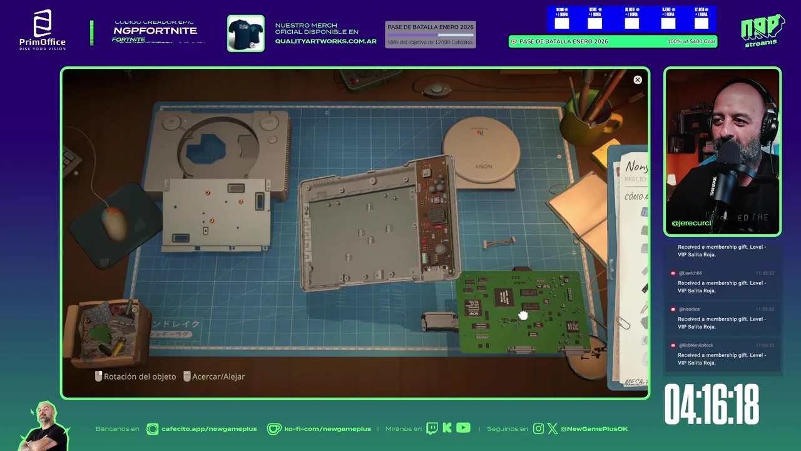Click the PrimOffice logo
This screenshot has width=801, height=451.
[43, 29]
